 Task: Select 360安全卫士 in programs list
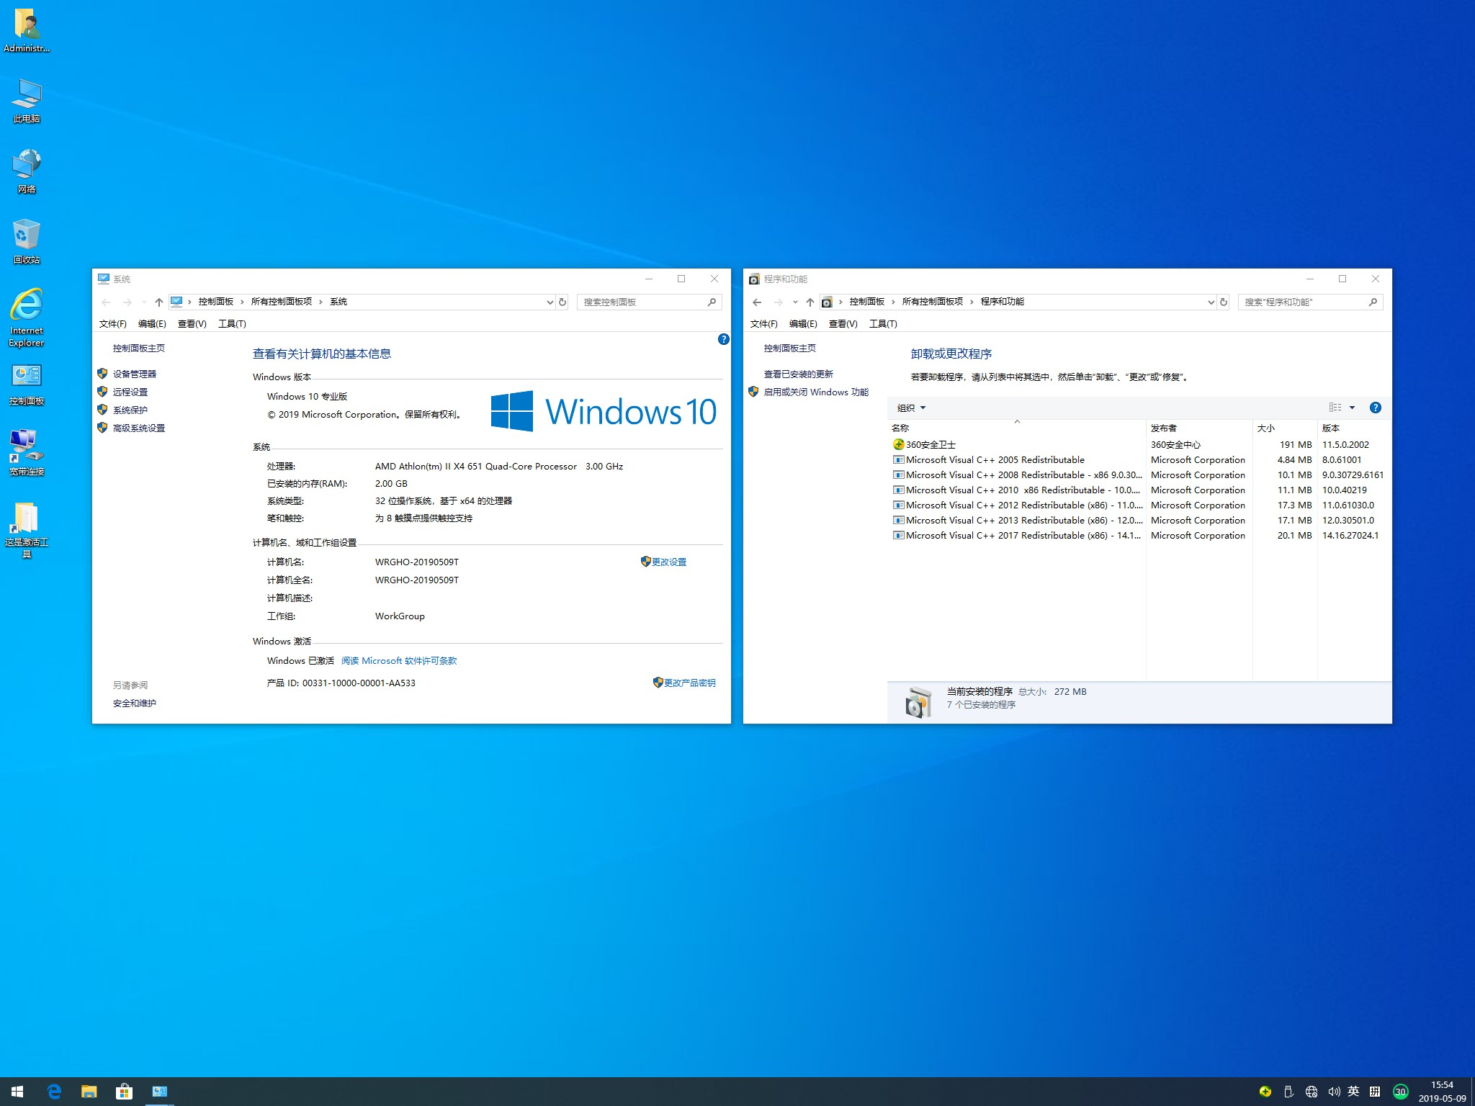coord(931,444)
